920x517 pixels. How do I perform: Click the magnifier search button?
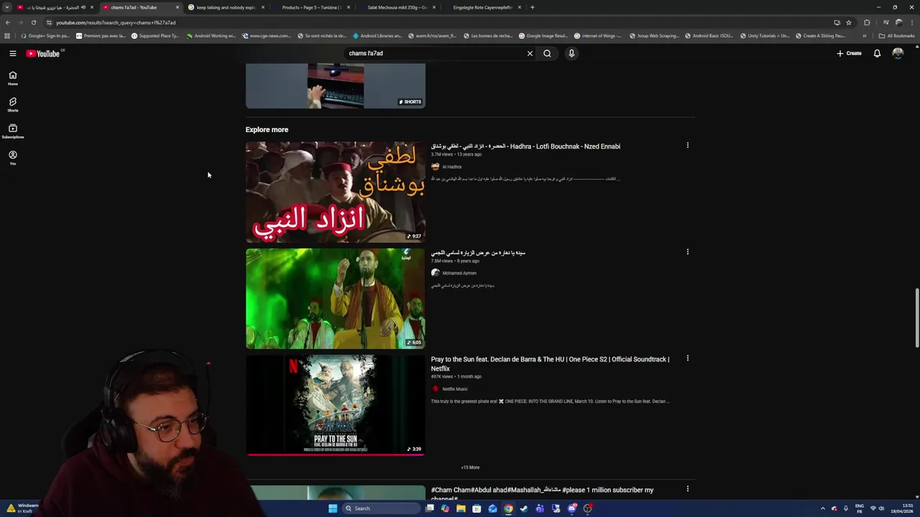[x=547, y=53]
